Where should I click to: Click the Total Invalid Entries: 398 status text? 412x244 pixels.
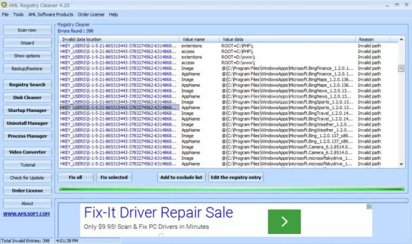25,241
